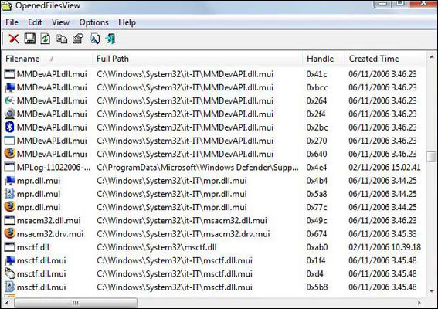Screen dimensions: 438x309
Task: Click the red X close handles icon
Action: click(x=14, y=39)
